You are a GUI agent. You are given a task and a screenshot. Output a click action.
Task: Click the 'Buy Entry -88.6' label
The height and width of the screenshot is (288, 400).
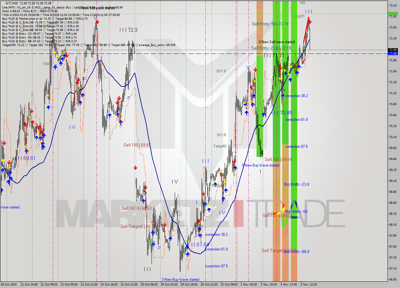[x=297, y=251]
